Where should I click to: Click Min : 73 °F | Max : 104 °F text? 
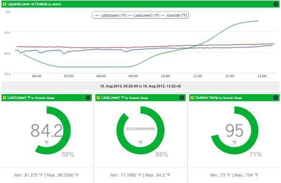tap(234, 175)
